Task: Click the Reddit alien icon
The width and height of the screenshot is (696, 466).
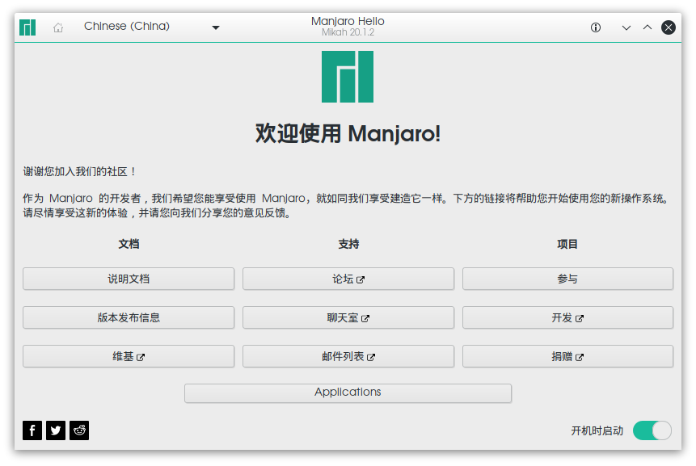Action: [78, 430]
